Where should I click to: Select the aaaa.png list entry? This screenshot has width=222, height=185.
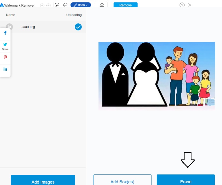coord(28,27)
